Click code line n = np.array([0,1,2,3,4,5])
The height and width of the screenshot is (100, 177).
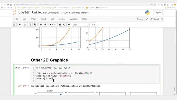tap(53, 68)
